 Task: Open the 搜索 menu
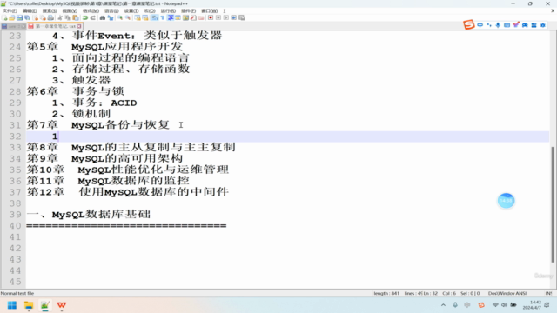coord(50,11)
